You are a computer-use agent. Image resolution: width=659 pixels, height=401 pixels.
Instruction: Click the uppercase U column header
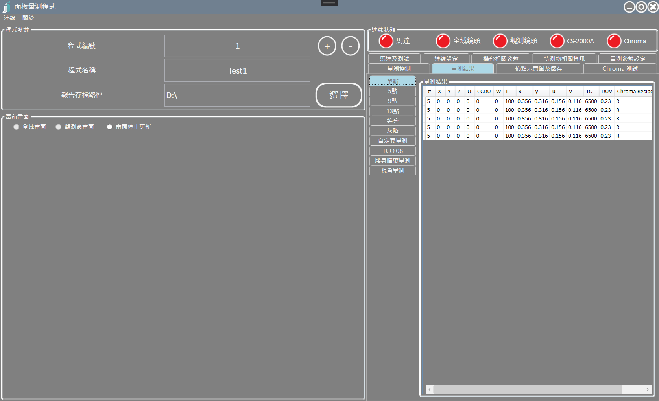click(469, 92)
